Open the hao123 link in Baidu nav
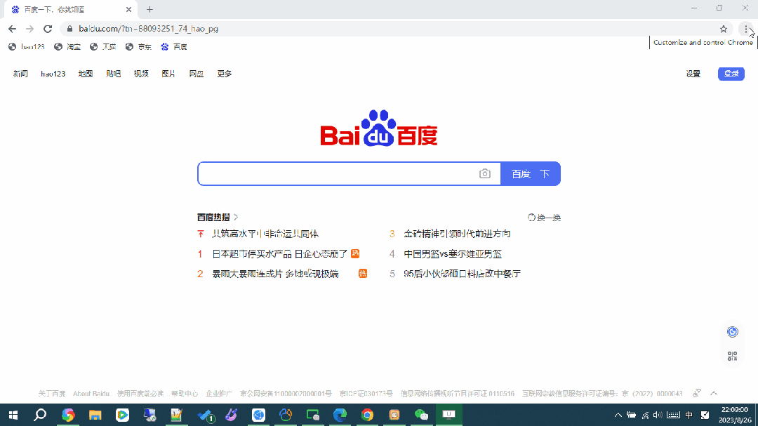The image size is (758, 426). point(53,74)
